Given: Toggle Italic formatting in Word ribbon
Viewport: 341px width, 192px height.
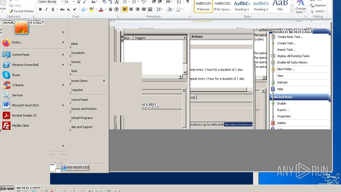Looking at the screenshot, I should point(46,9).
